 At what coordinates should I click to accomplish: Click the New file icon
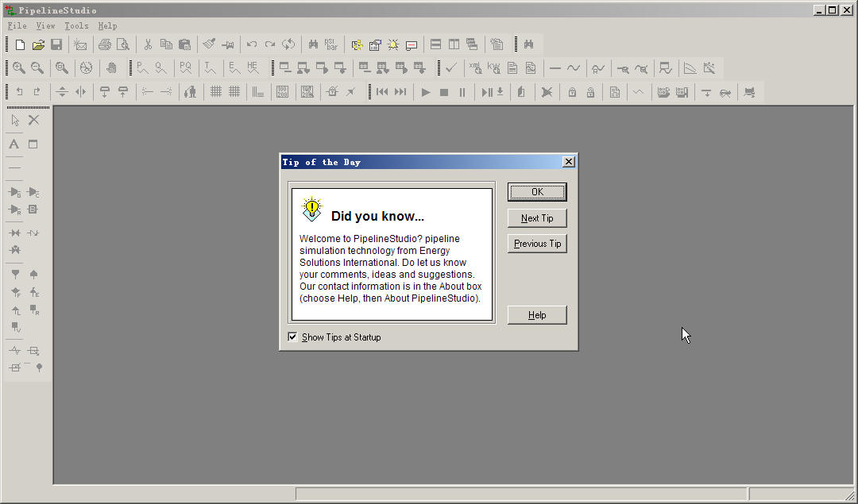pos(20,44)
